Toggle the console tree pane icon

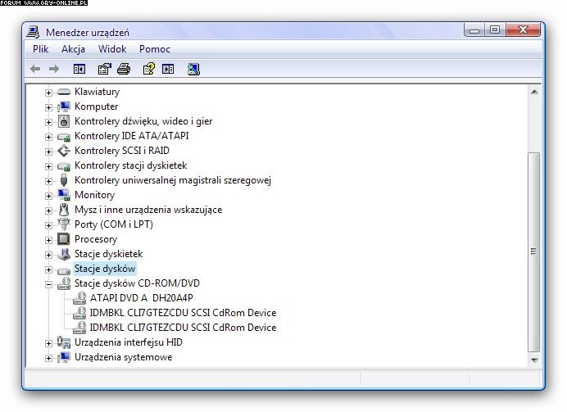pos(79,70)
